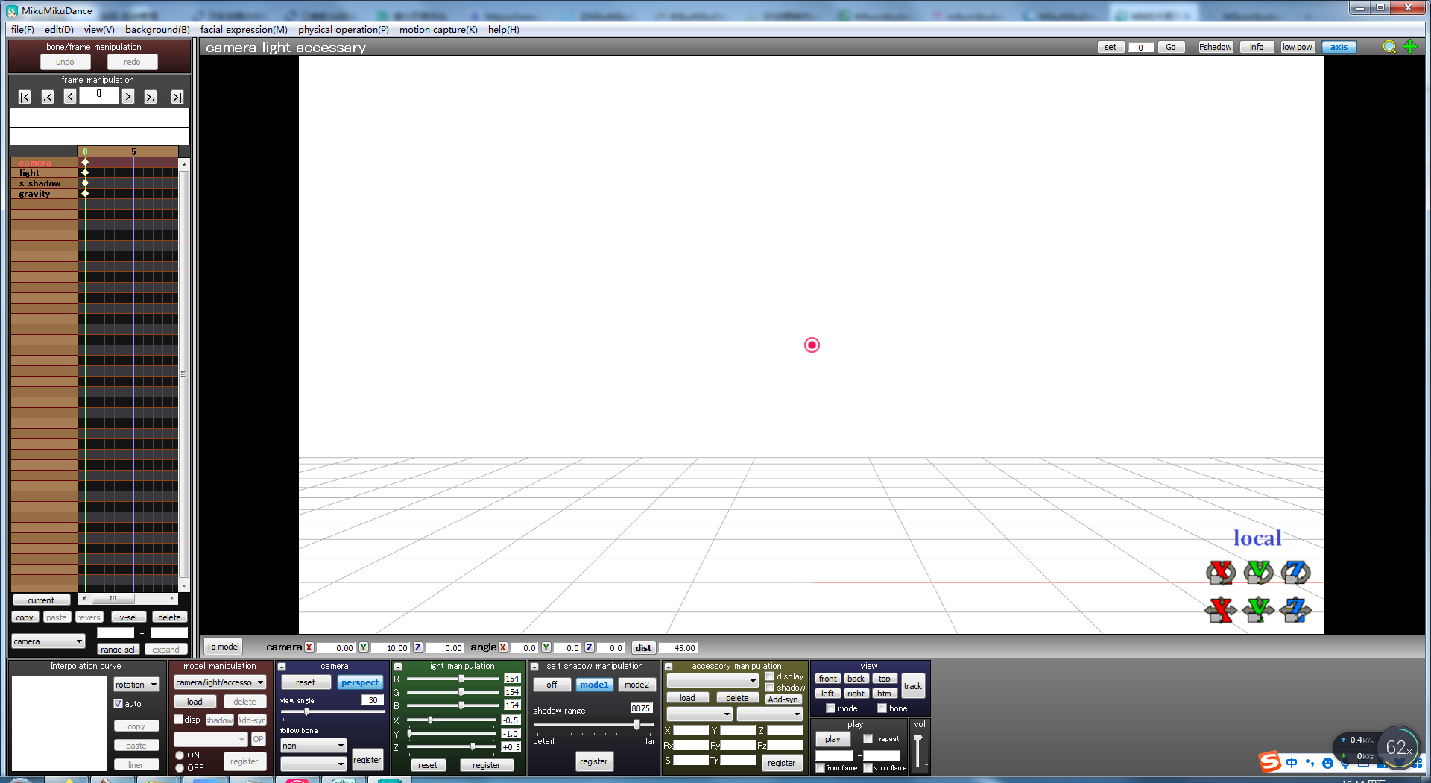The height and width of the screenshot is (783, 1431).
Task: Advance one frame with the > arrow icon
Action: [x=127, y=96]
